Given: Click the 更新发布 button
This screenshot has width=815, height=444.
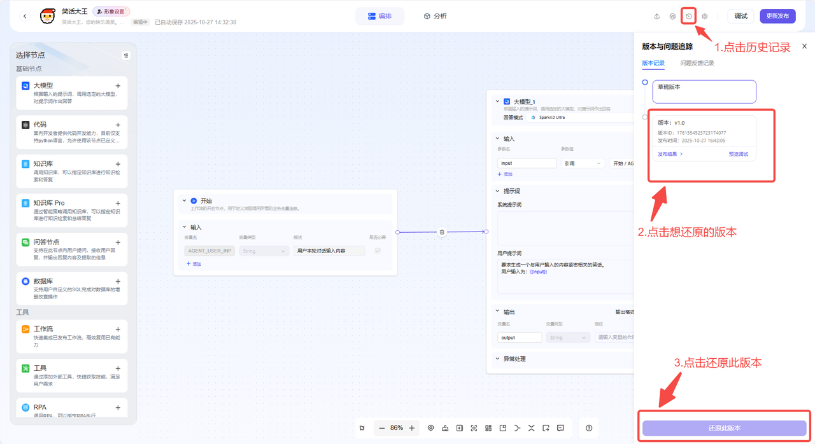Looking at the screenshot, I should pyautogui.click(x=777, y=16).
